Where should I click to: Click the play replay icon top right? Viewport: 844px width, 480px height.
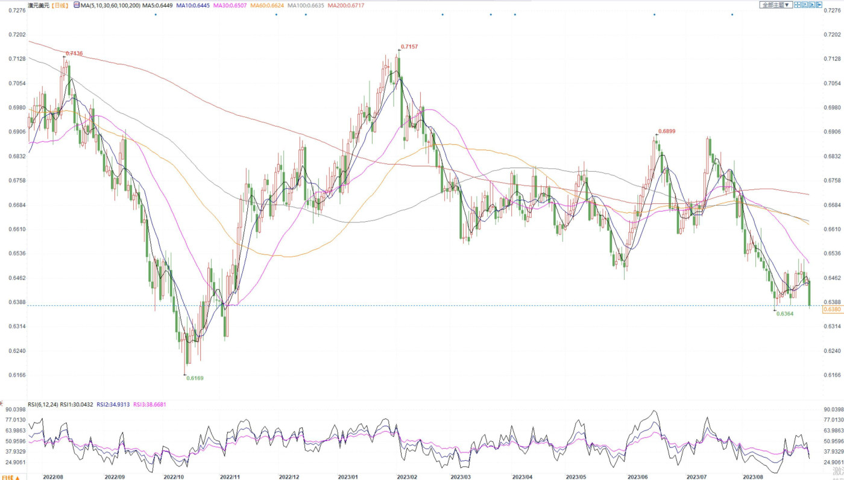pos(811,5)
